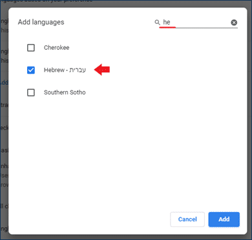
Task: Dismiss the dialog with Cancel
Action: click(x=187, y=219)
